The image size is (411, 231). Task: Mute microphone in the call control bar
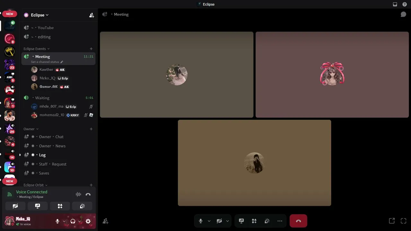tap(201, 221)
